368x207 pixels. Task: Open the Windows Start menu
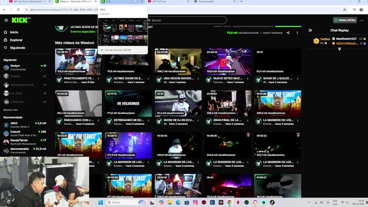click(101, 202)
